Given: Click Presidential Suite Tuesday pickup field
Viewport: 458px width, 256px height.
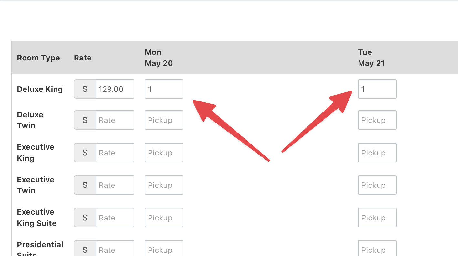Looking at the screenshot, I should tap(377, 250).
